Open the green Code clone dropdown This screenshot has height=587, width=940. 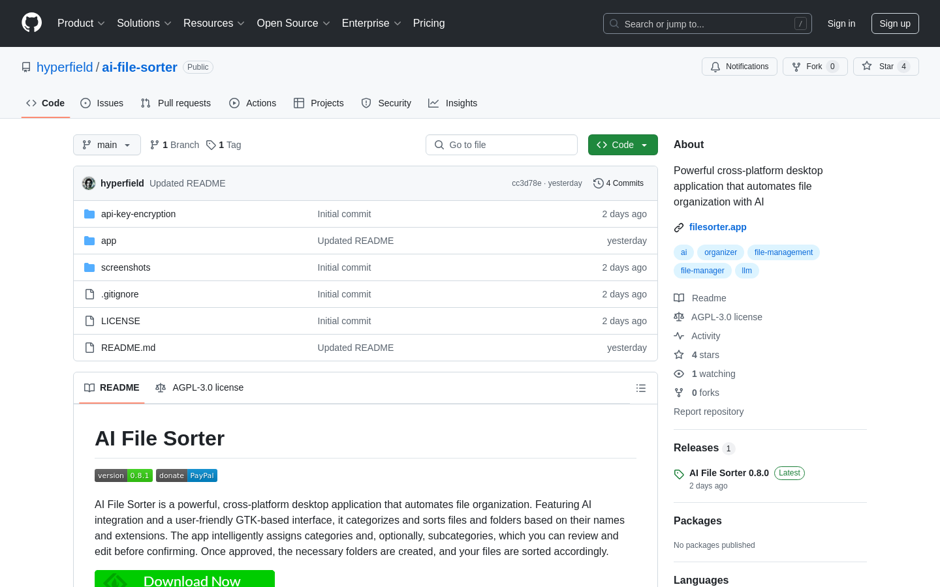(x=623, y=145)
